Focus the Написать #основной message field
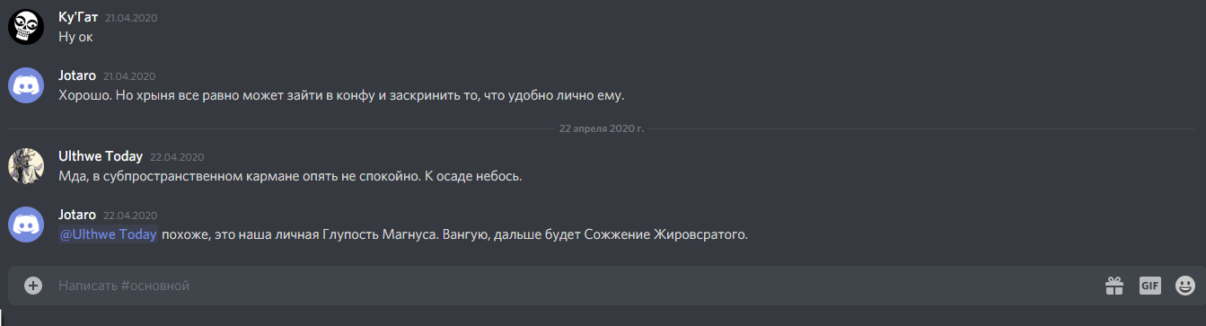The image size is (1206, 326). click(575, 286)
